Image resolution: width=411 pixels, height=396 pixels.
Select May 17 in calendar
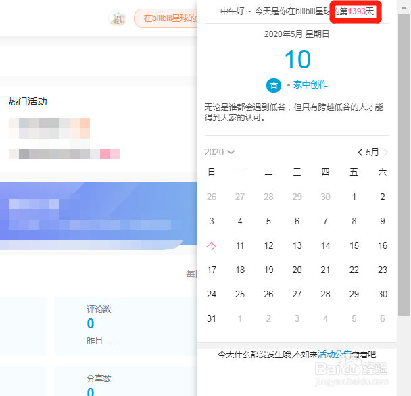click(212, 270)
